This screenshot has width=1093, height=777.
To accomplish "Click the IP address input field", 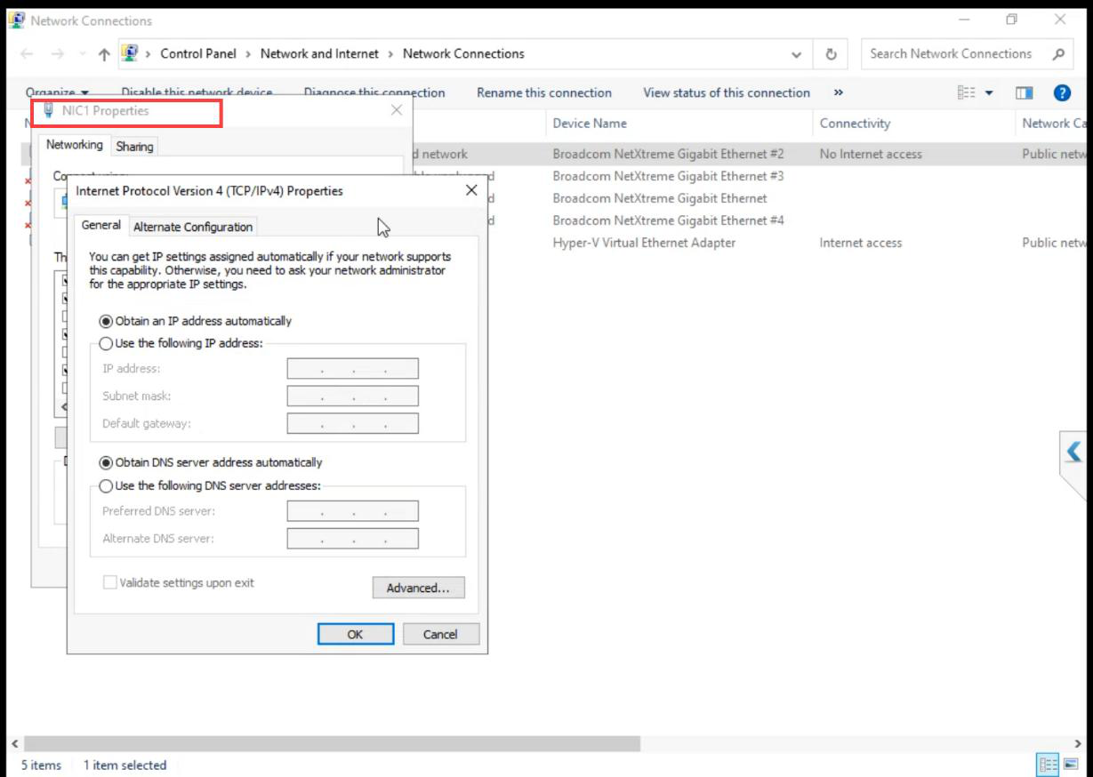I will point(352,369).
